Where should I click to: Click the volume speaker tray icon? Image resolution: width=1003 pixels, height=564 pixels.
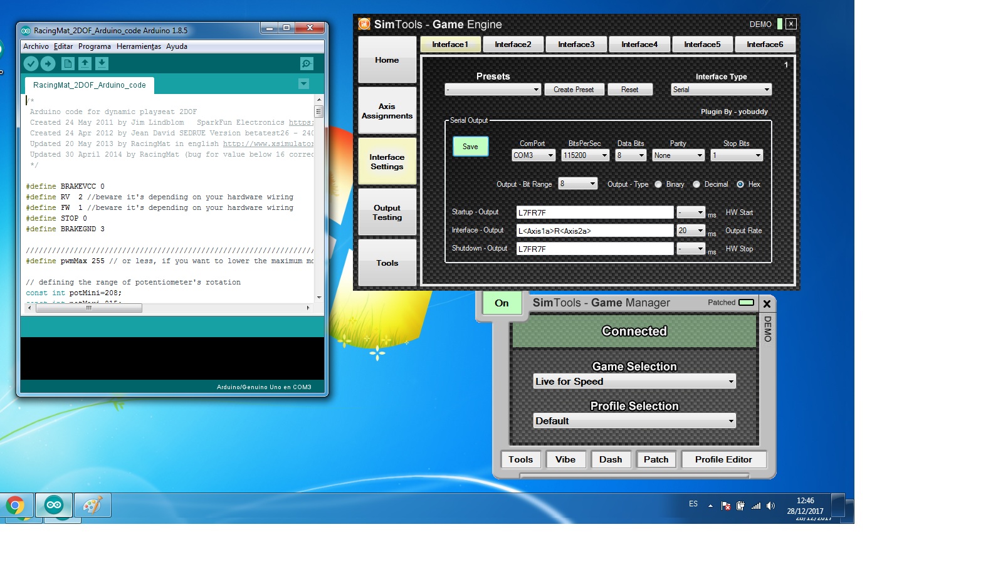click(770, 506)
